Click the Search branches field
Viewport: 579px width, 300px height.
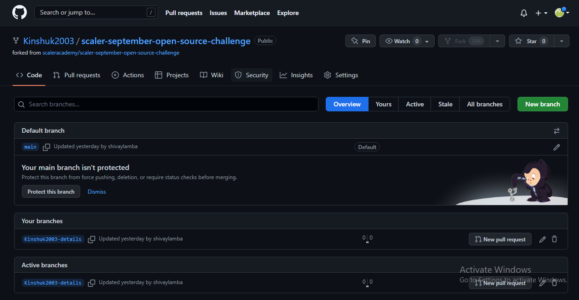(166, 104)
